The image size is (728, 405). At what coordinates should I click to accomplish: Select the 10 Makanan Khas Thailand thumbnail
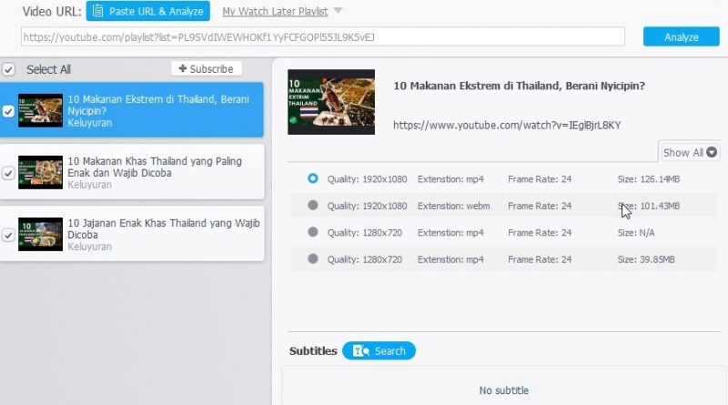[x=40, y=172]
